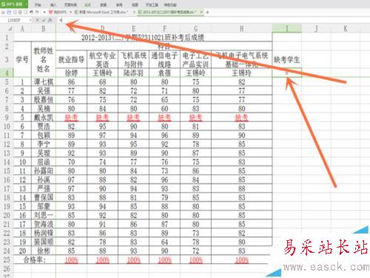Click score 64 in row 23
The image size is (370, 278).
(x=164, y=242)
